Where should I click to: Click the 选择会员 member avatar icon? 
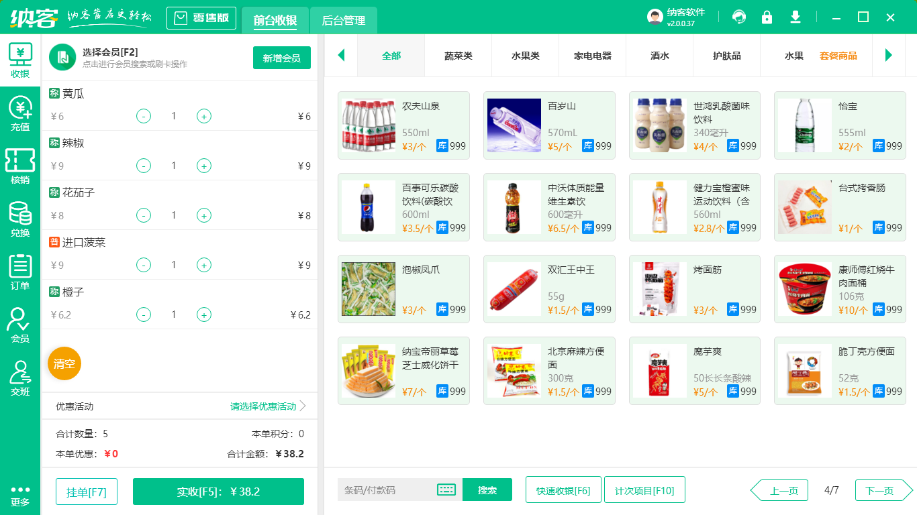[62, 58]
